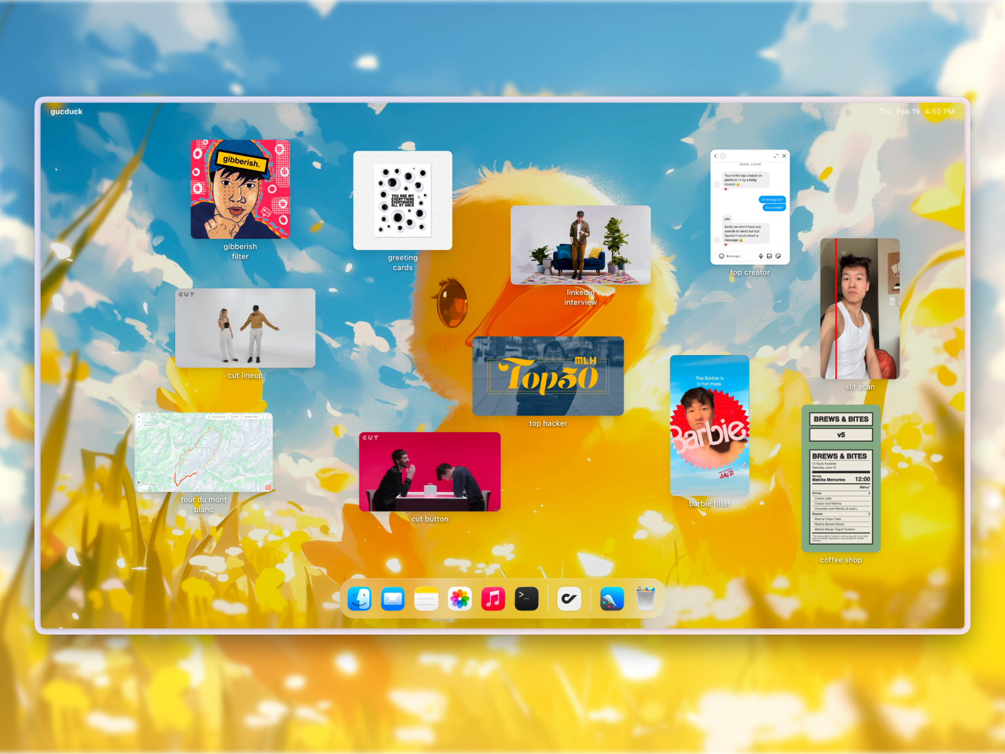Open the Notes app icon

(426, 599)
